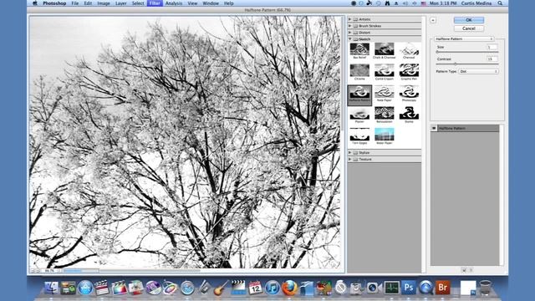Viewport: 535px width, 301px height.
Task: Select the Halftone Pattern effect layer row
Action: [465, 128]
